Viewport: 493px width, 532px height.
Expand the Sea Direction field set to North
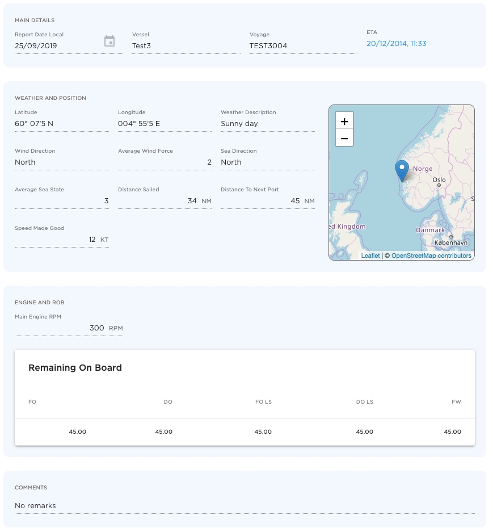(267, 162)
